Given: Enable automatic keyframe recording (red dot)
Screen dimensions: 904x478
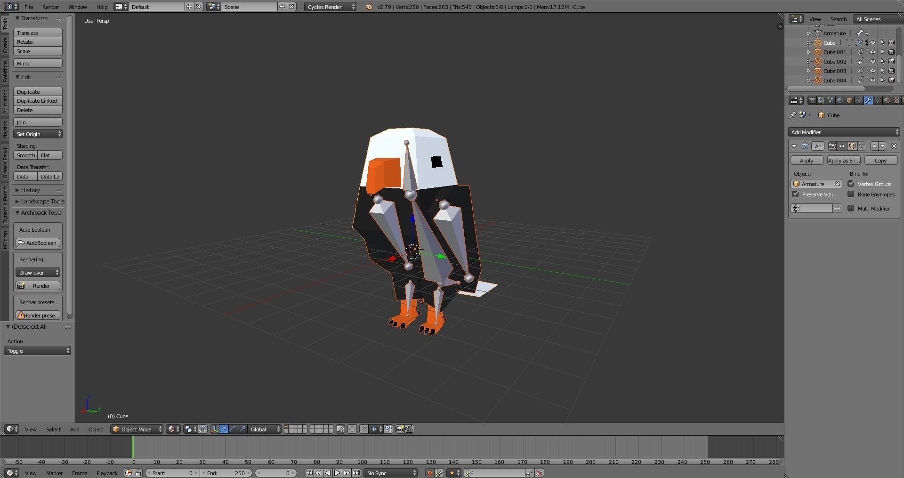Looking at the screenshot, I should coord(430,473).
